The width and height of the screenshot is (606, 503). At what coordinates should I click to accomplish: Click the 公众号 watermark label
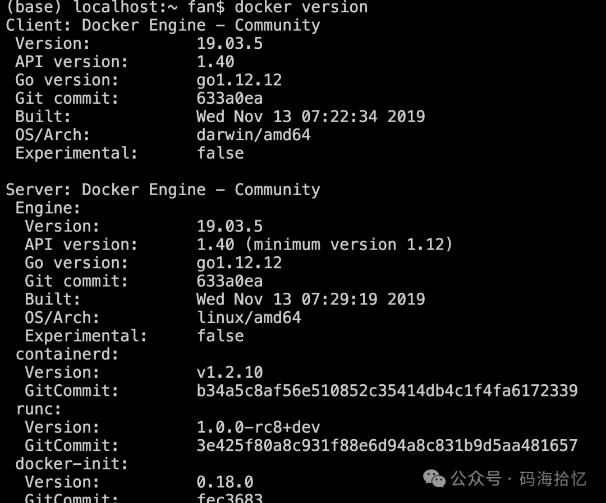[x=476, y=479]
